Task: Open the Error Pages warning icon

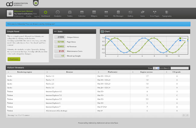Action: pos(155,12)
